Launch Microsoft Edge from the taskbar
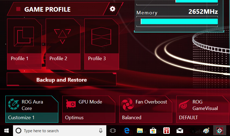 (x=127, y=131)
